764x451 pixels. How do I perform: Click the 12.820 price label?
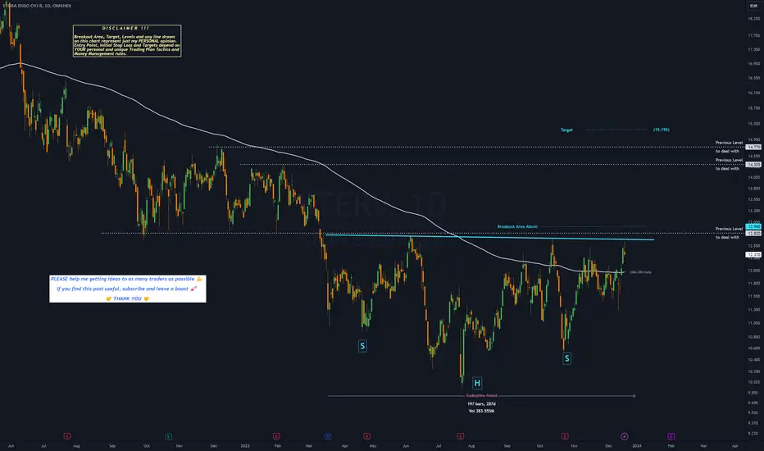pos(753,234)
